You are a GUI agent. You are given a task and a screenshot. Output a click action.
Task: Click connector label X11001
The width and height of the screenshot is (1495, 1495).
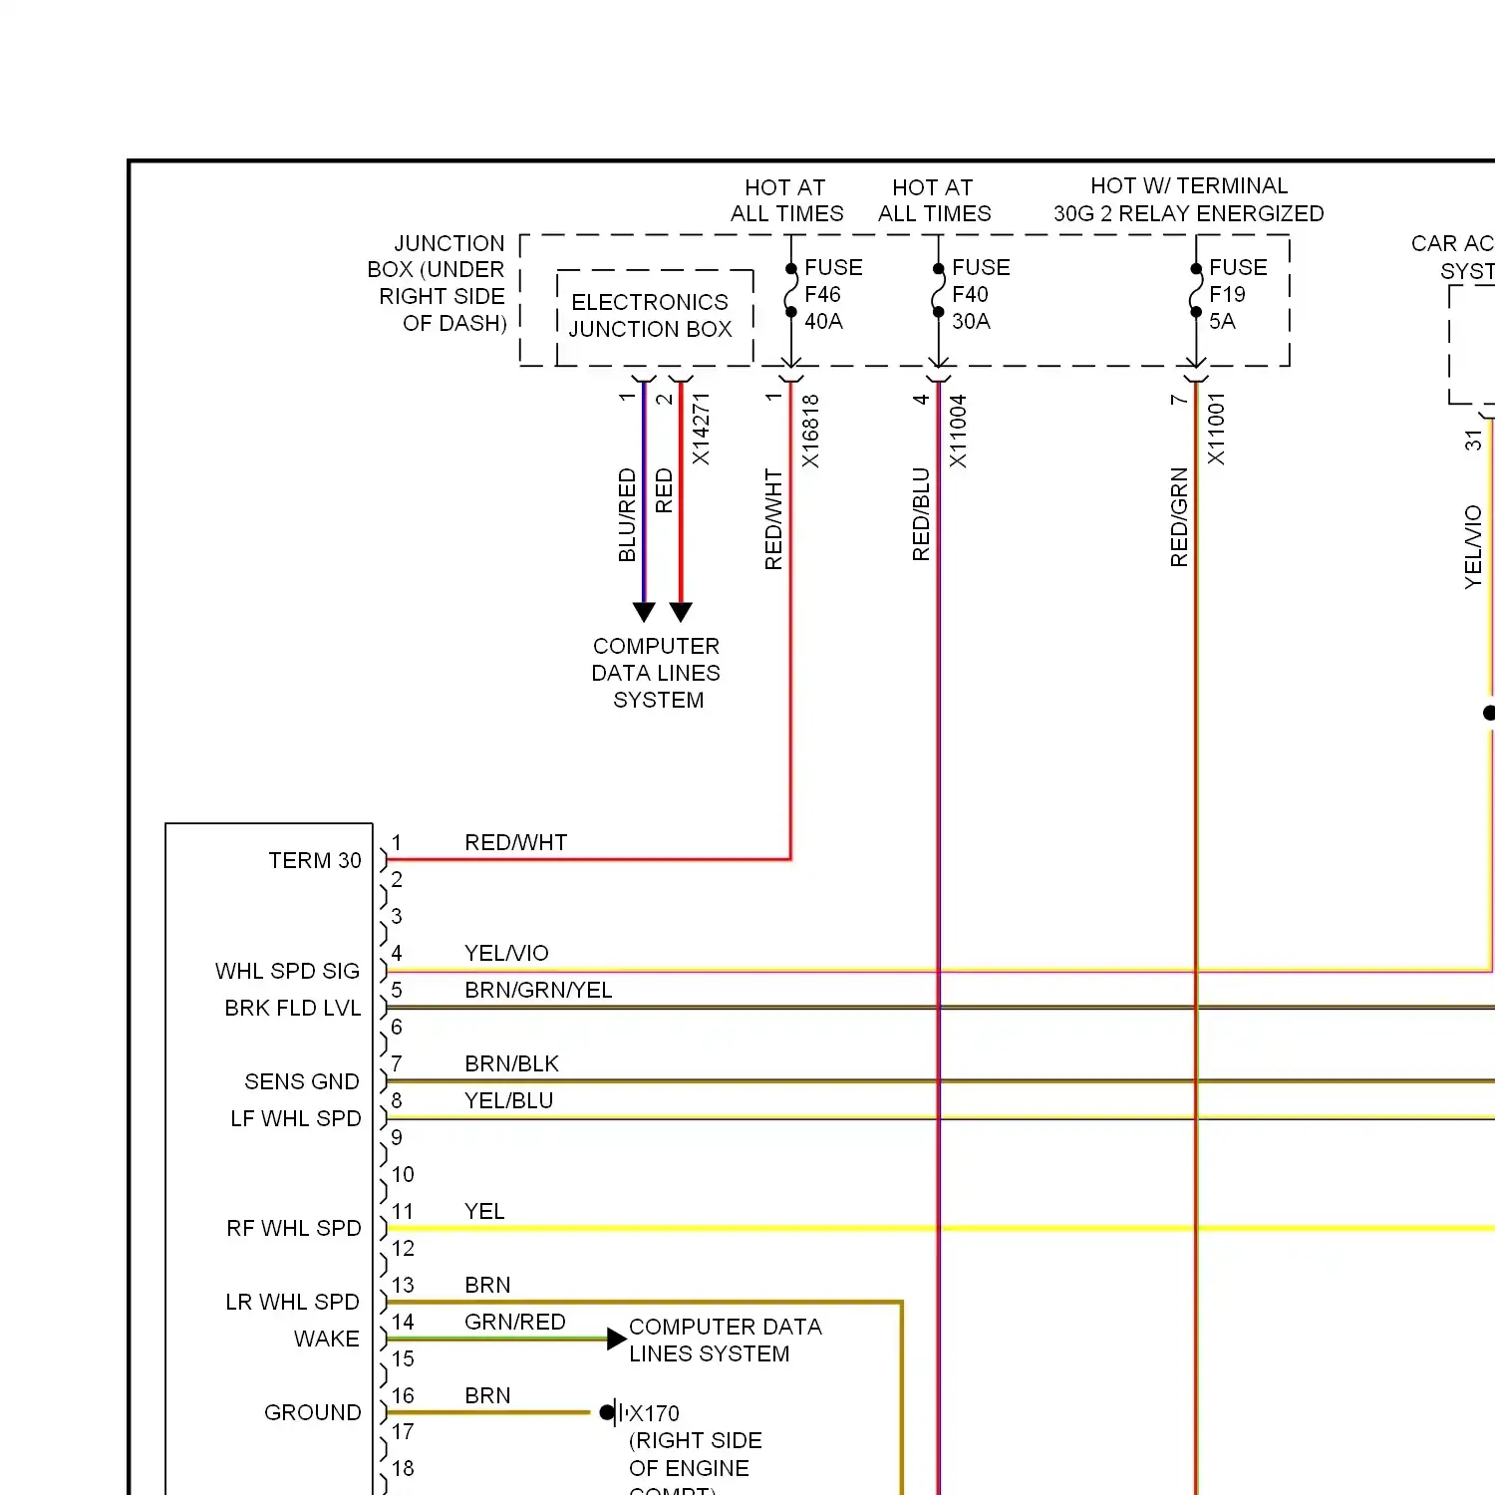click(x=1216, y=429)
